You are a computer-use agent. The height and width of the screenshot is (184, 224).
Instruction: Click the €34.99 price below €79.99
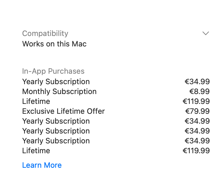pyautogui.click(x=197, y=121)
